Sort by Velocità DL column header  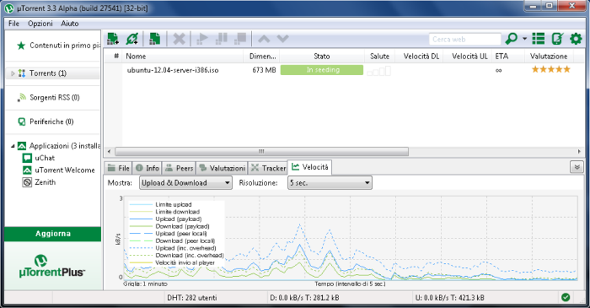421,56
